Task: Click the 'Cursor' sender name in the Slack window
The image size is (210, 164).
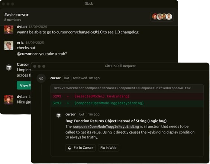Action: (23, 64)
